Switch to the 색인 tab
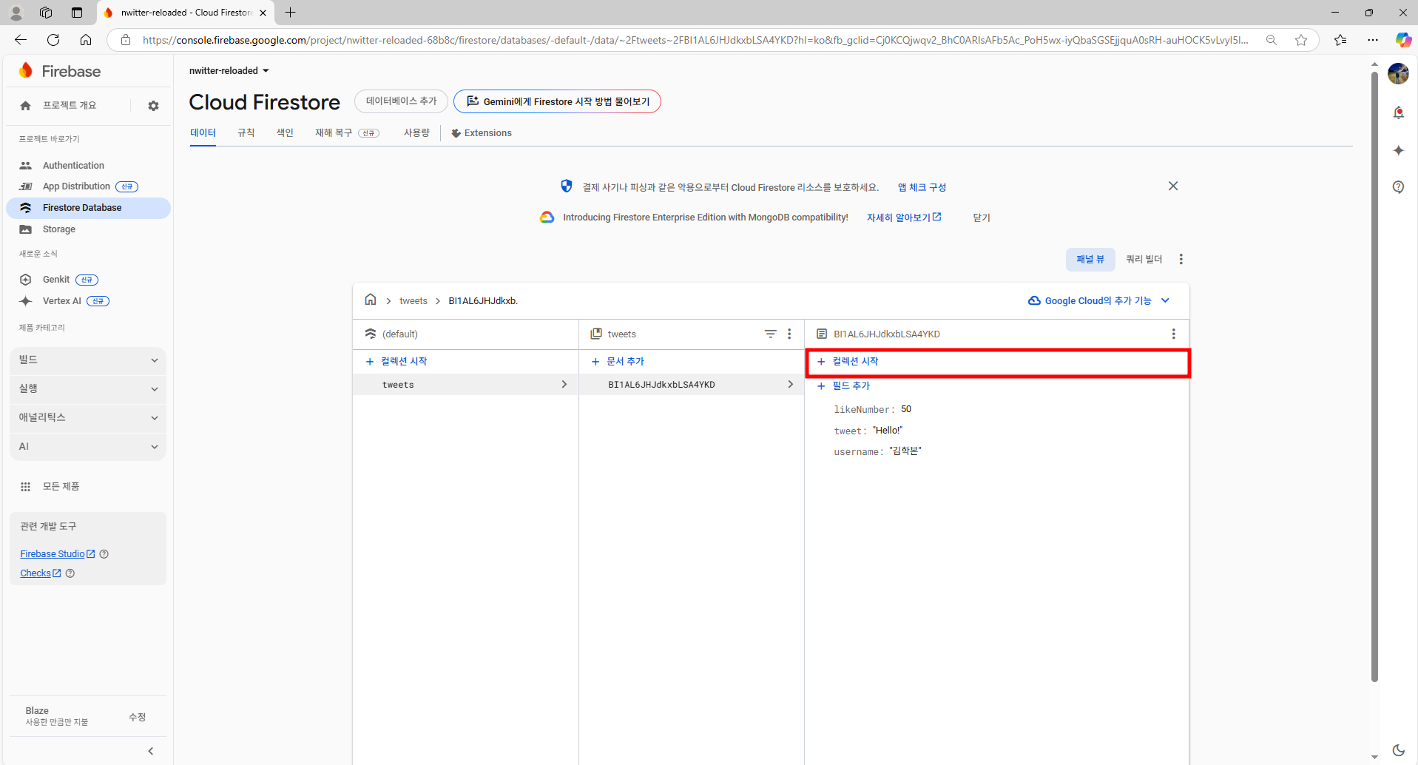1418x765 pixels. pyautogui.click(x=285, y=133)
